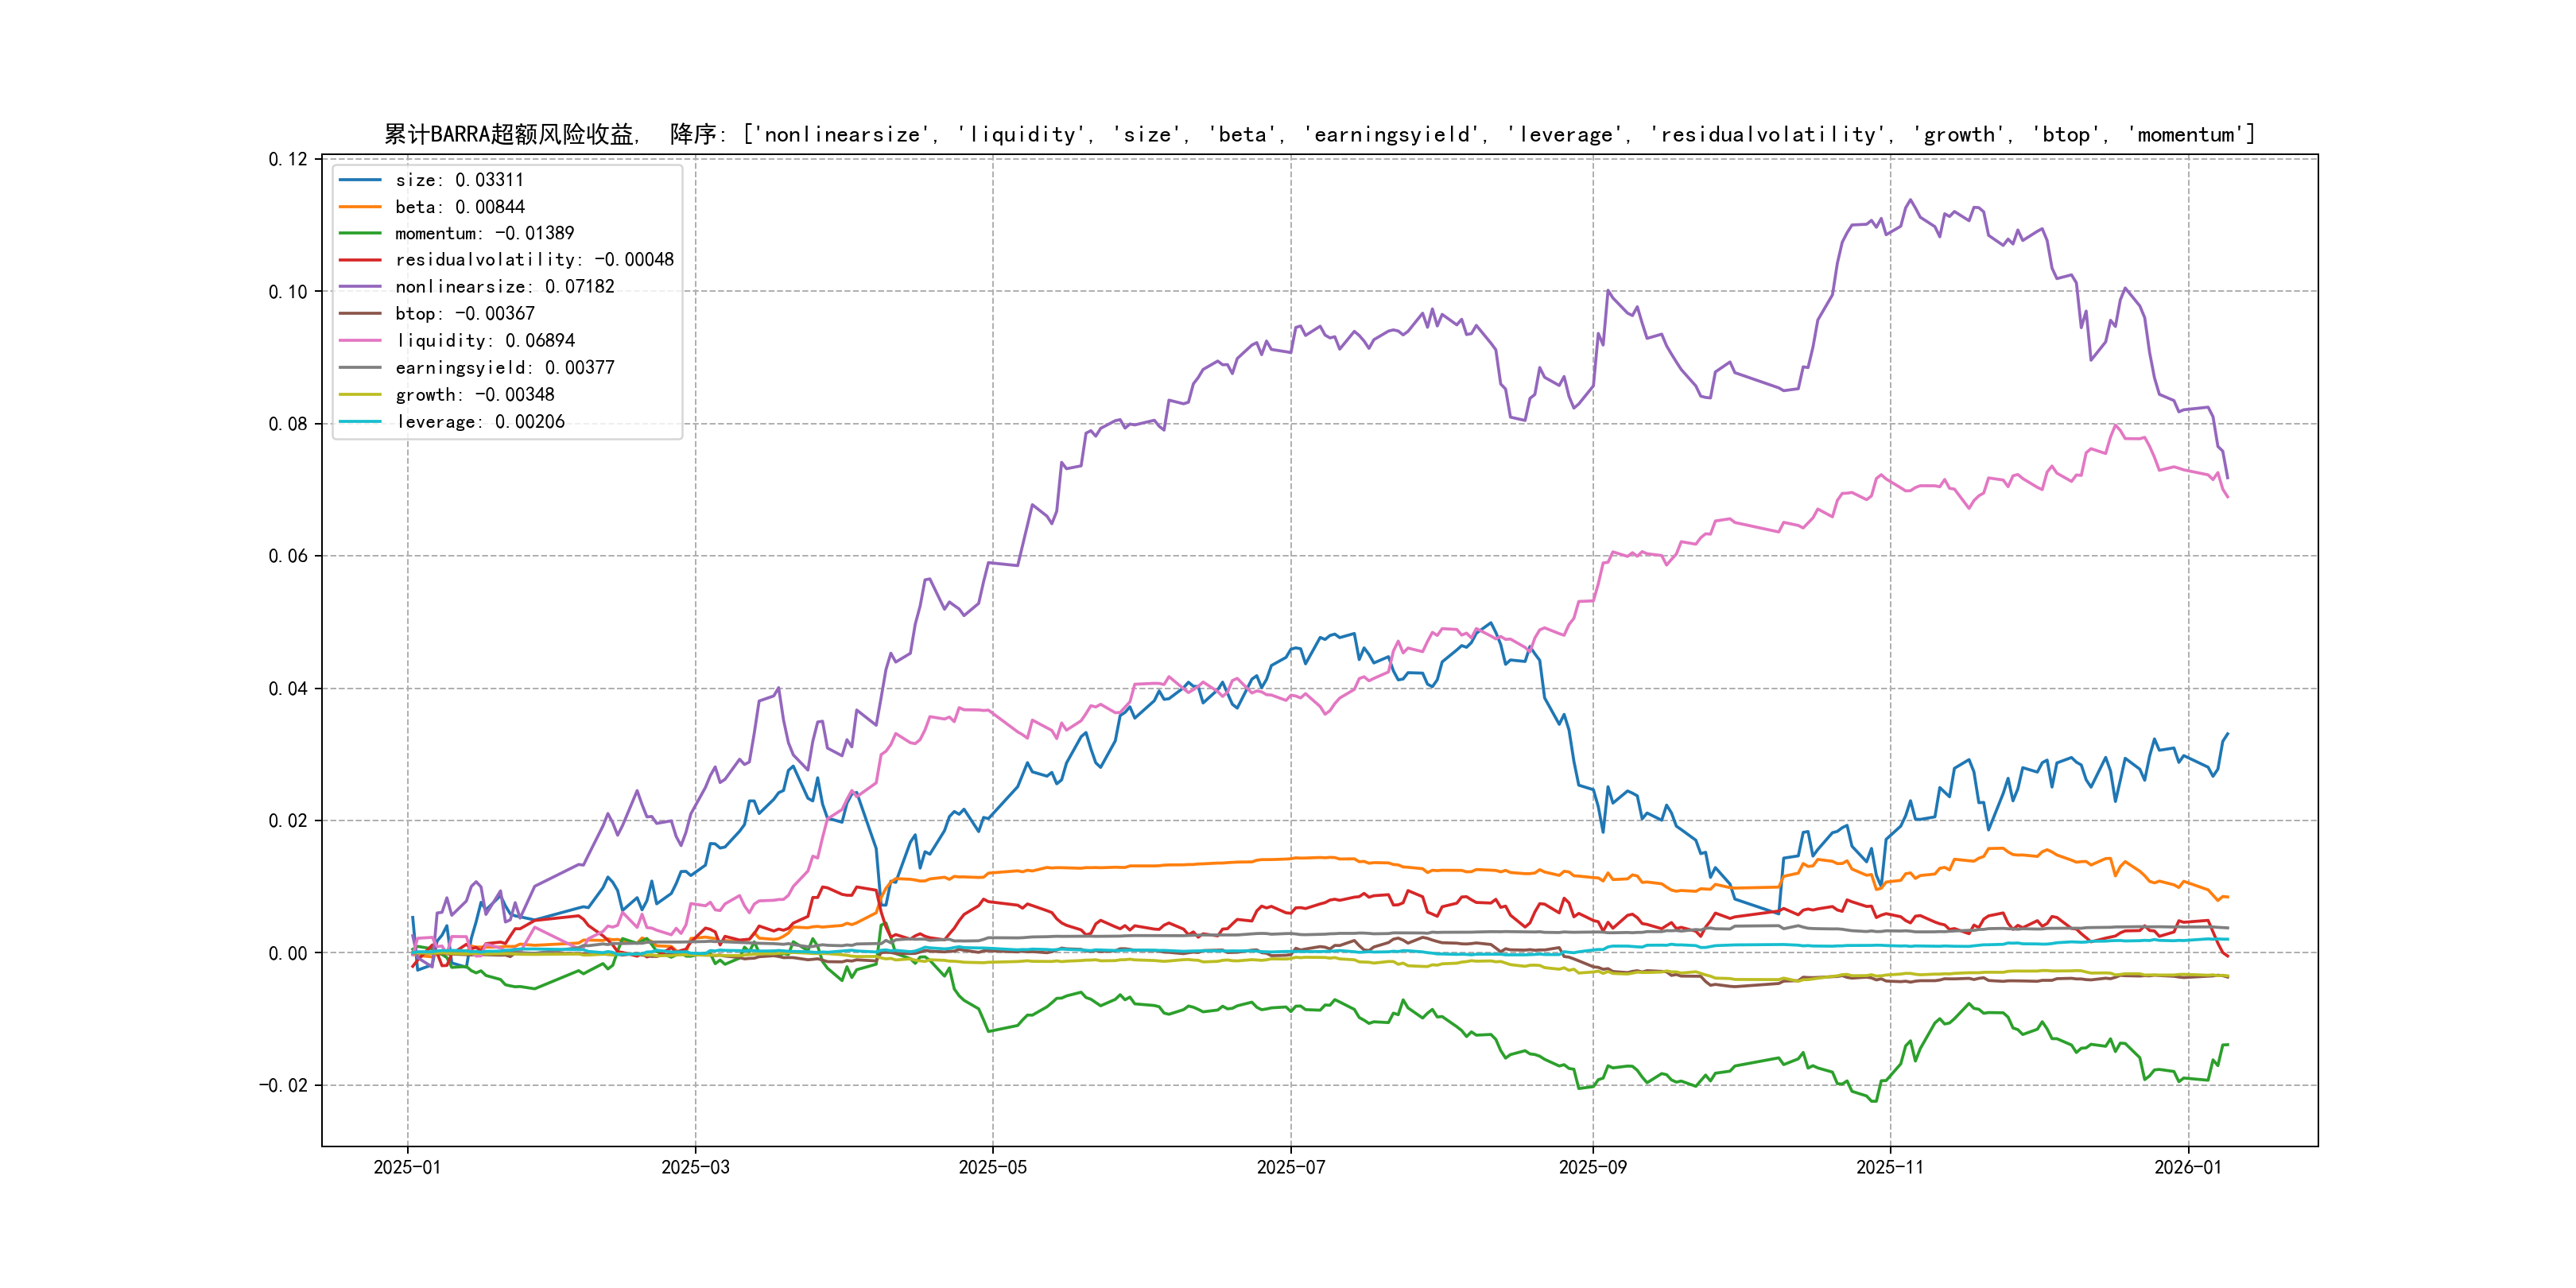
Task: Click the 2025-05 x-axis tick label
Action: pyautogui.click(x=992, y=1167)
